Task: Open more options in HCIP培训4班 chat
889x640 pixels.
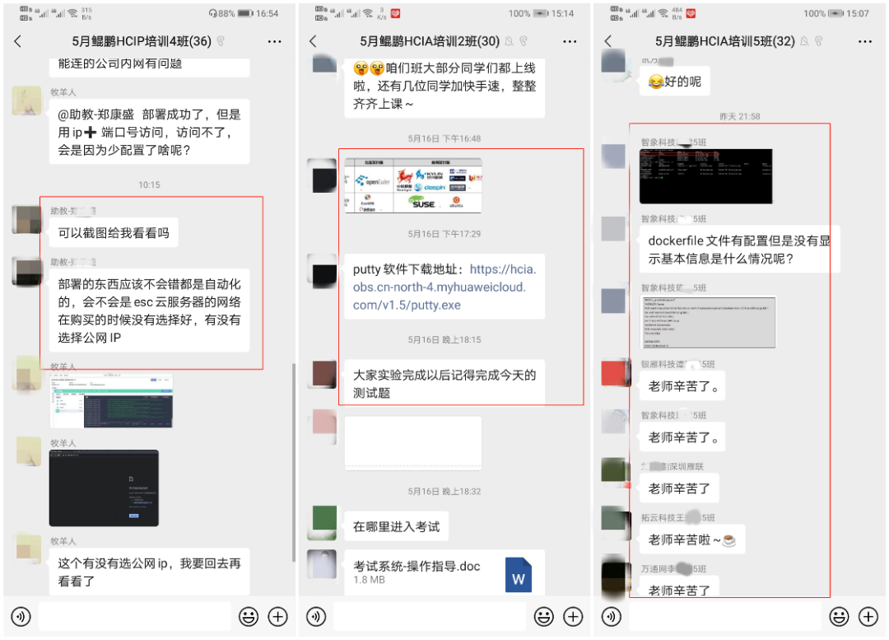Action: [x=275, y=41]
